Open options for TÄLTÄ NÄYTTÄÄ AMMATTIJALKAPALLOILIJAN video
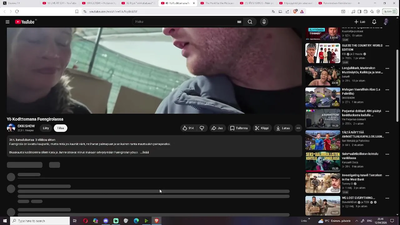 (387, 132)
